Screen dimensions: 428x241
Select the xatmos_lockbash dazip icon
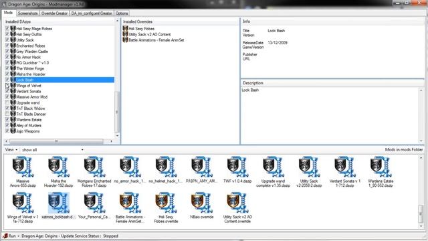[58, 202]
